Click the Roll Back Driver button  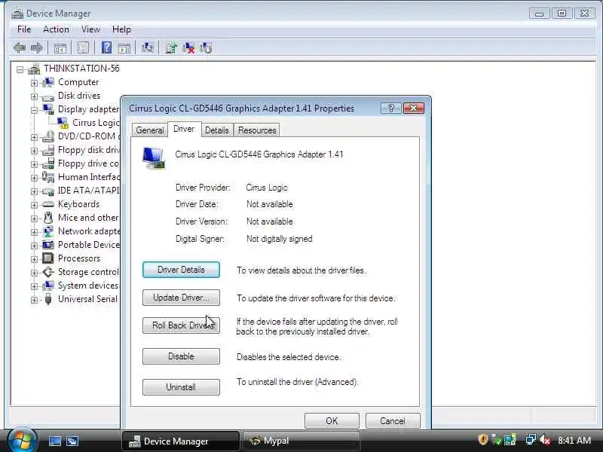(x=181, y=325)
